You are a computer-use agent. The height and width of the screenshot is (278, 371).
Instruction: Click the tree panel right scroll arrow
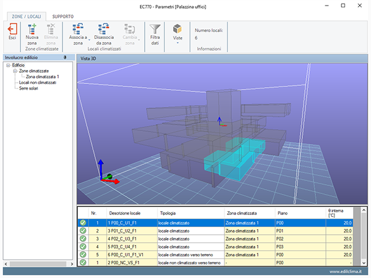pyautogui.click(x=72, y=264)
